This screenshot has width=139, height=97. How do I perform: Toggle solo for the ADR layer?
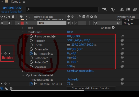pyautogui.click(x=9, y=23)
